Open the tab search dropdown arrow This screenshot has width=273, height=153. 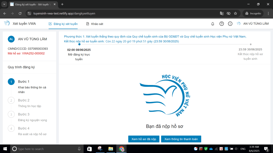[x=4, y=4]
